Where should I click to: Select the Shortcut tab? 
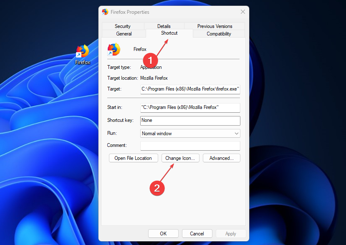[x=169, y=33]
